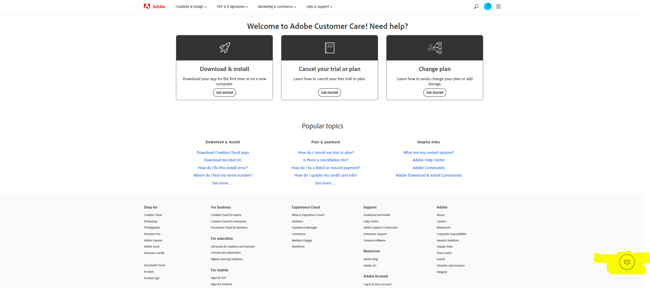Open Elements Family footer link
Screen dimensions: 650x288
tap(154, 253)
